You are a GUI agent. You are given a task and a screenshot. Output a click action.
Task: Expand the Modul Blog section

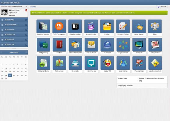coord(14,30)
